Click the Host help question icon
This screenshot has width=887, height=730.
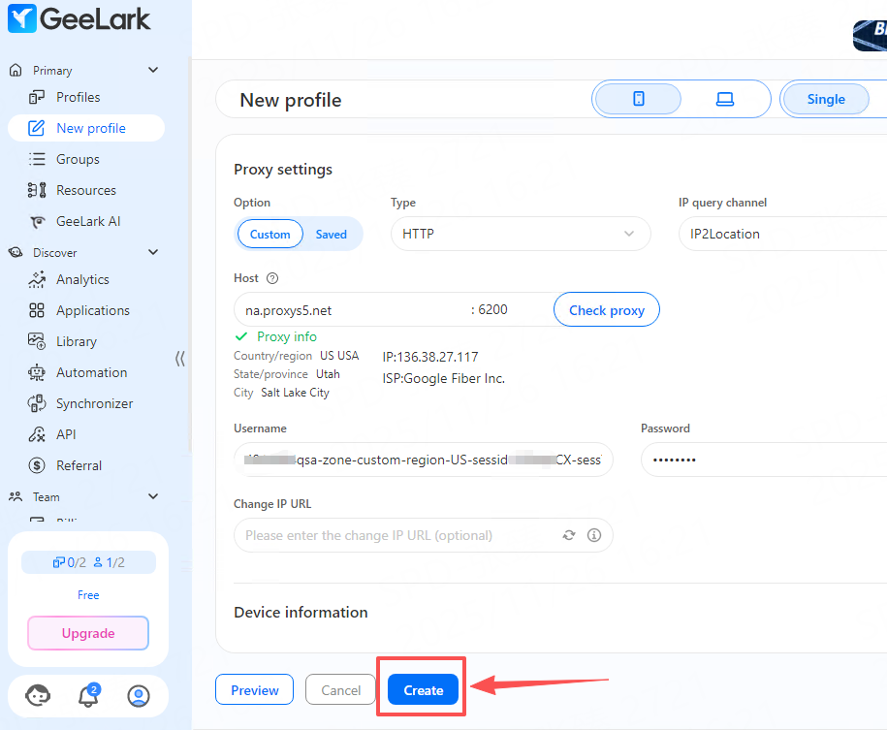coord(272,278)
